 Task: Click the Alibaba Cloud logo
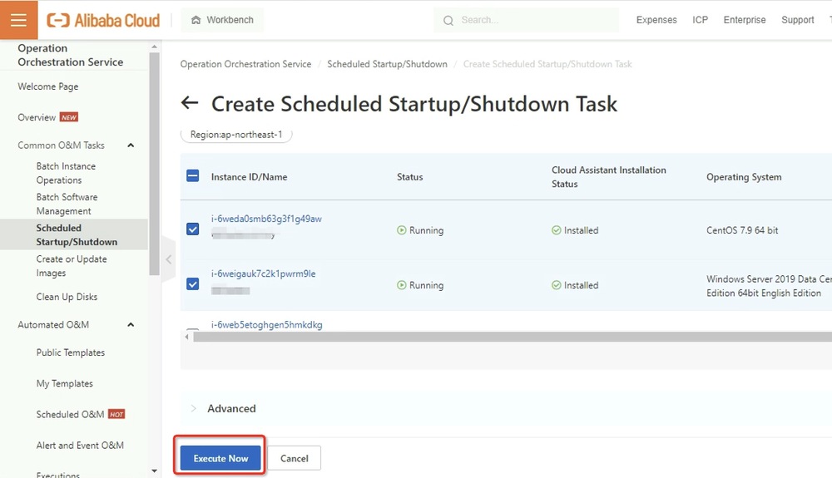tap(103, 20)
